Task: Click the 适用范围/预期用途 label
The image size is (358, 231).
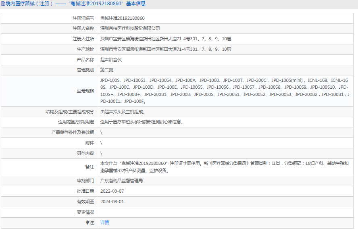Action: (76, 122)
